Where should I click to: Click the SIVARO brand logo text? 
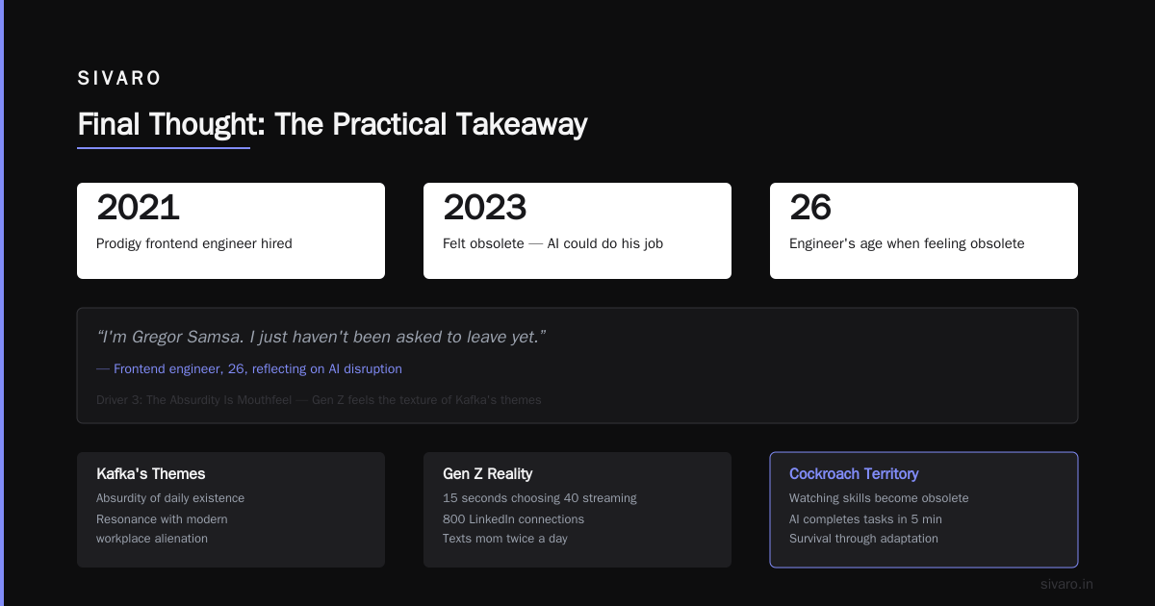click(119, 78)
